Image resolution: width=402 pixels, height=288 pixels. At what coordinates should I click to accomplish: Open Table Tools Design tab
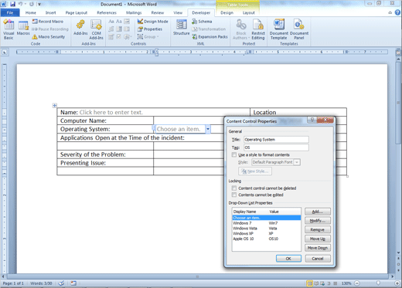coord(227,12)
